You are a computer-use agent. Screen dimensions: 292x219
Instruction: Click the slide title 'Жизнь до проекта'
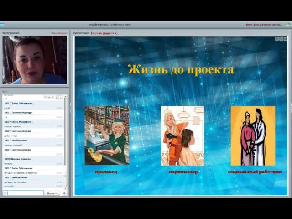click(x=181, y=69)
